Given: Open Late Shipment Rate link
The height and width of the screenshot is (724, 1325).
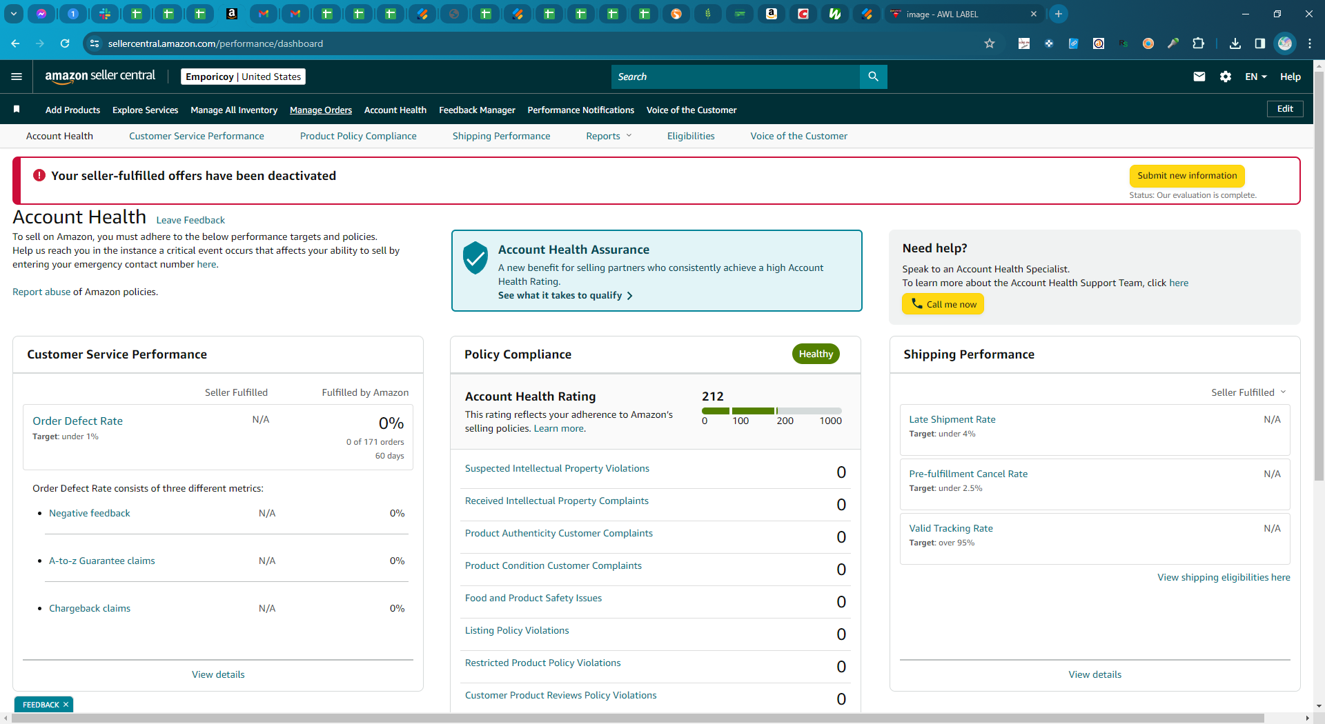Looking at the screenshot, I should click(x=952, y=419).
